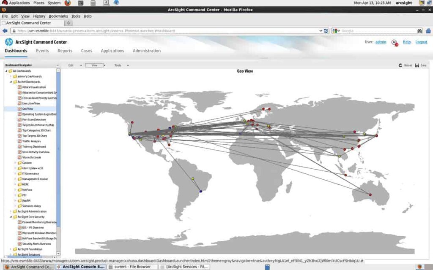Open the Firefox Bookmarks menu

(59, 16)
